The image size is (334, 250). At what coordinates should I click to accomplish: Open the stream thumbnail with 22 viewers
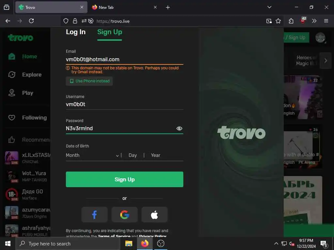coord(303,97)
